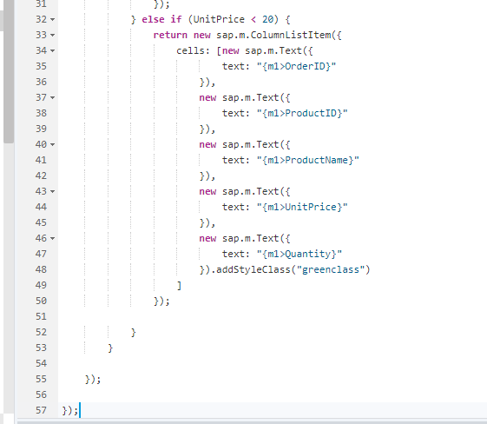Click line number 57 in gutter
The image size is (487, 424).
tap(41, 410)
